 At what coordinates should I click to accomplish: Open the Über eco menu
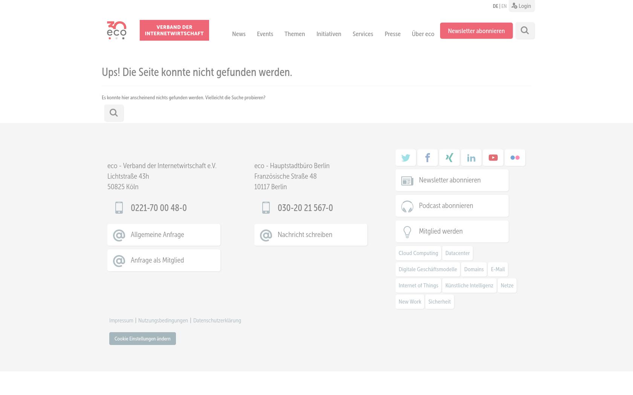point(423,34)
